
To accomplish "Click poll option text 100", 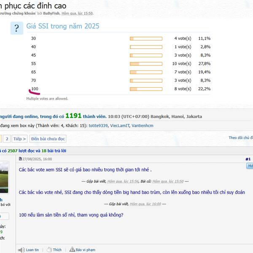I will click(35, 89).
